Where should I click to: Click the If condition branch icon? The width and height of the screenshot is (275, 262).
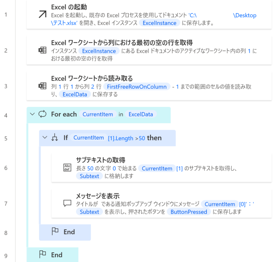(55, 138)
